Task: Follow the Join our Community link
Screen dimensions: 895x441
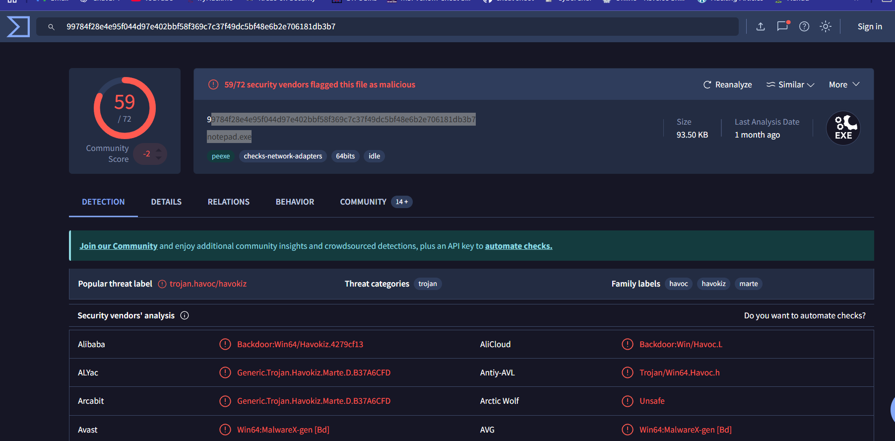Action: (x=119, y=246)
